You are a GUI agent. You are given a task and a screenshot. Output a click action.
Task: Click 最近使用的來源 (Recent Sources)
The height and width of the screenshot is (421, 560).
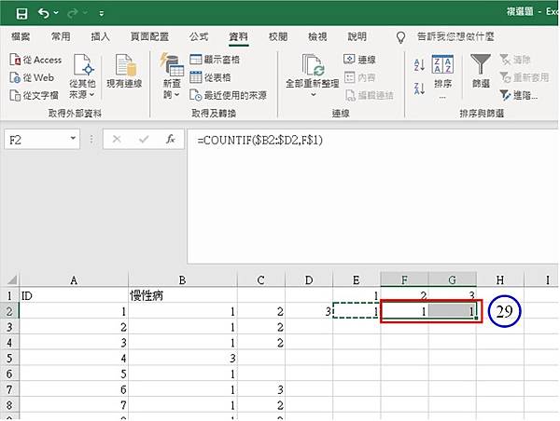[x=228, y=95]
